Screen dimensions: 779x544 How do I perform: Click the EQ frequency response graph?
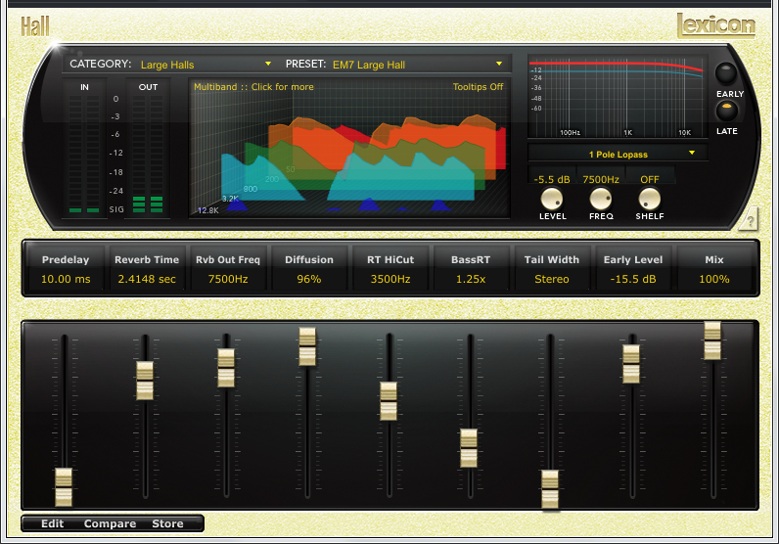click(618, 97)
